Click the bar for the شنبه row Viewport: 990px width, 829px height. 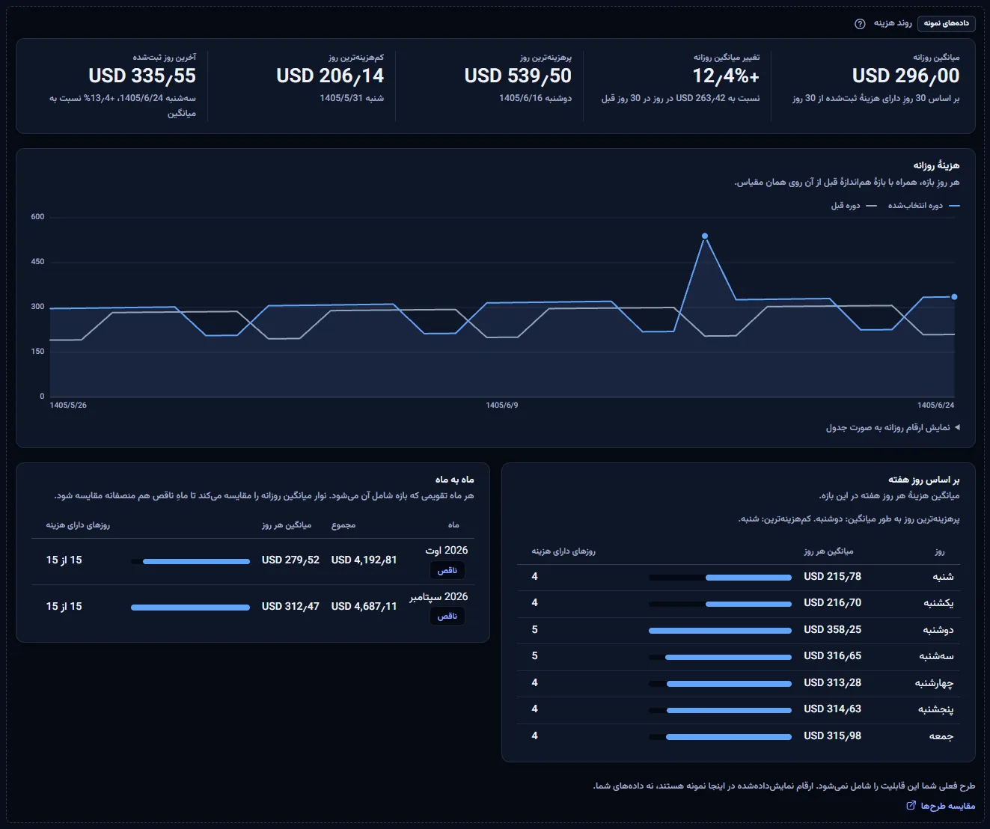click(720, 578)
